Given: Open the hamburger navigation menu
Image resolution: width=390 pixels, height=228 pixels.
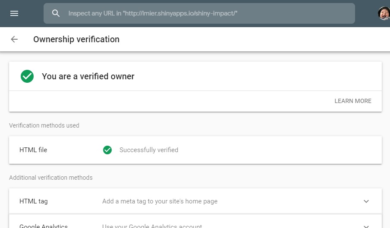Looking at the screenshot, I should tap(14, 13).
